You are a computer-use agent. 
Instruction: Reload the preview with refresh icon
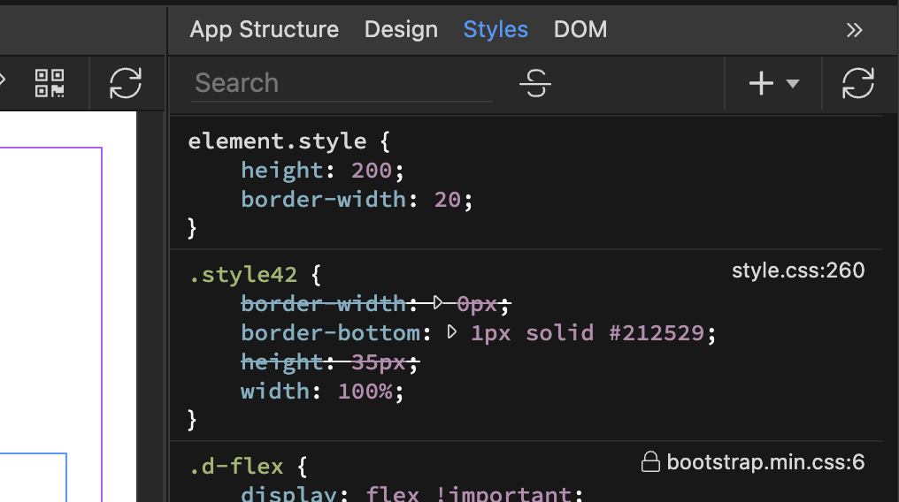[x=126, y=84]
